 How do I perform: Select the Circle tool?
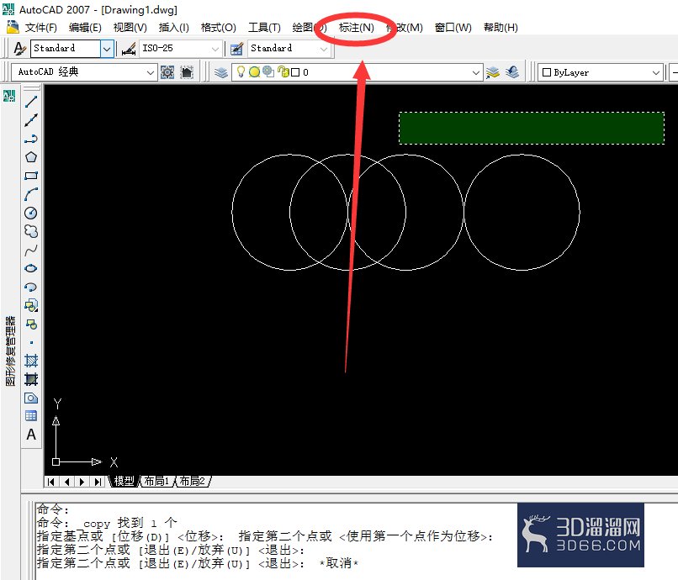point(31,213)
